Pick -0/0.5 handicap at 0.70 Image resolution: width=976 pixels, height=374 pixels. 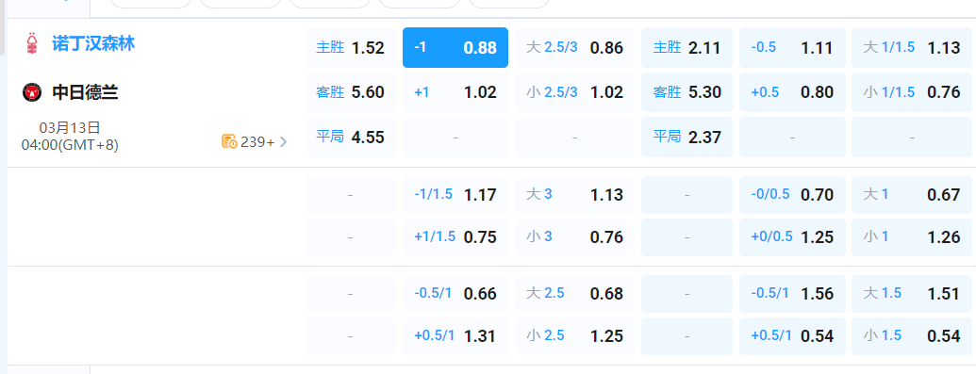pos(792,195)
